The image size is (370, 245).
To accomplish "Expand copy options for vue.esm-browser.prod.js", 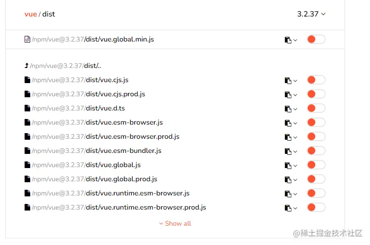I will 295,137.
